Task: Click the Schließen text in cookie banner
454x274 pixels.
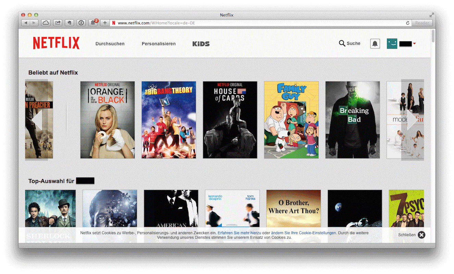Action: [407, 235]
